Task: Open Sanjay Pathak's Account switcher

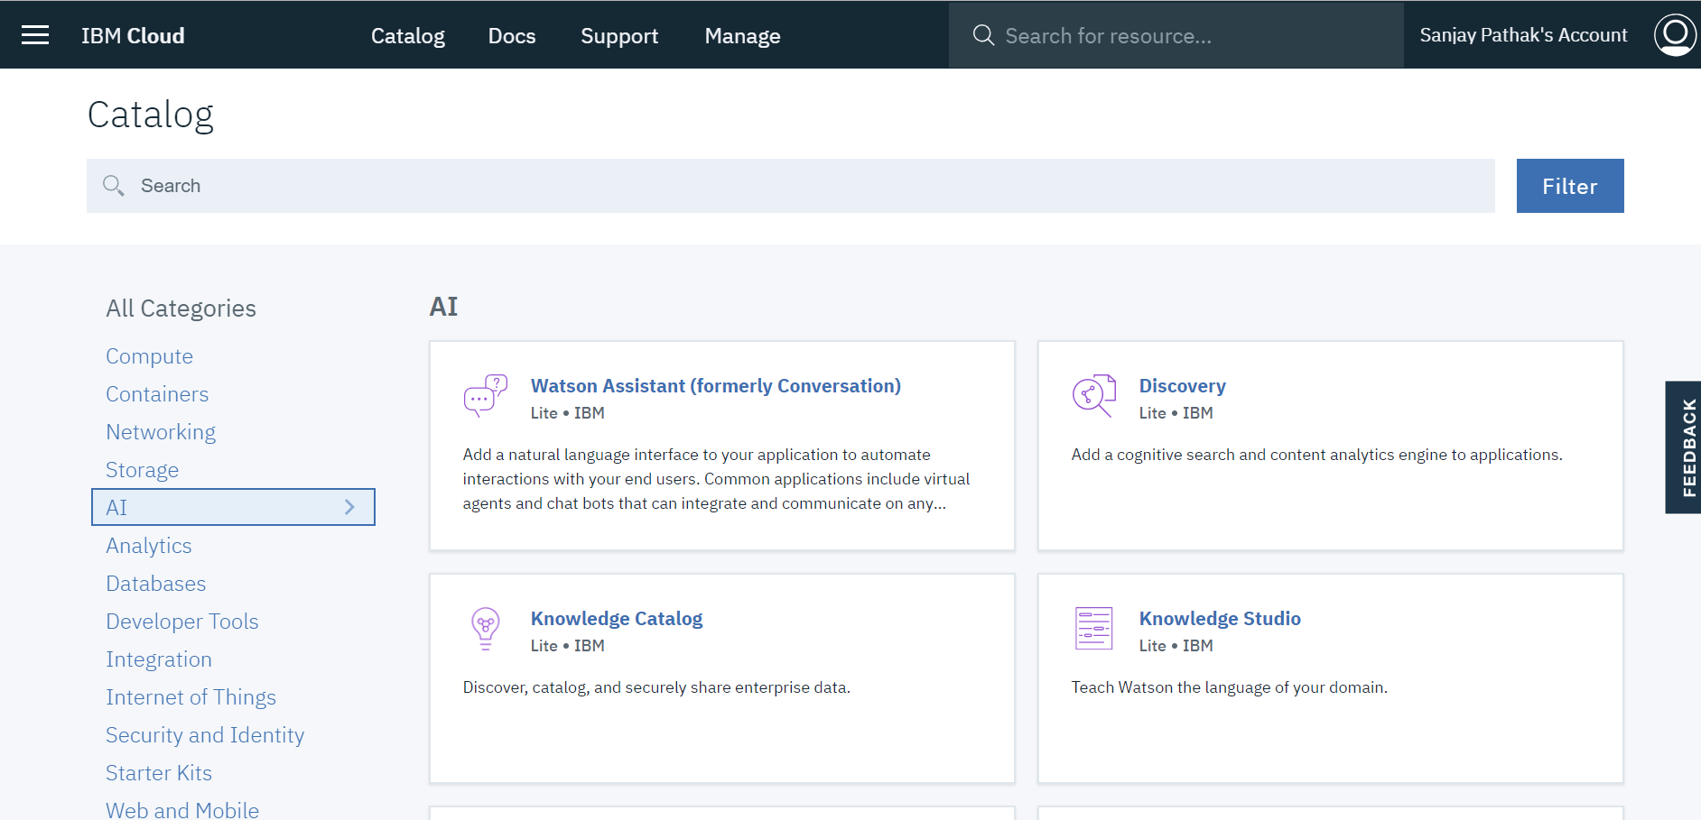Action: [1523, 35]
